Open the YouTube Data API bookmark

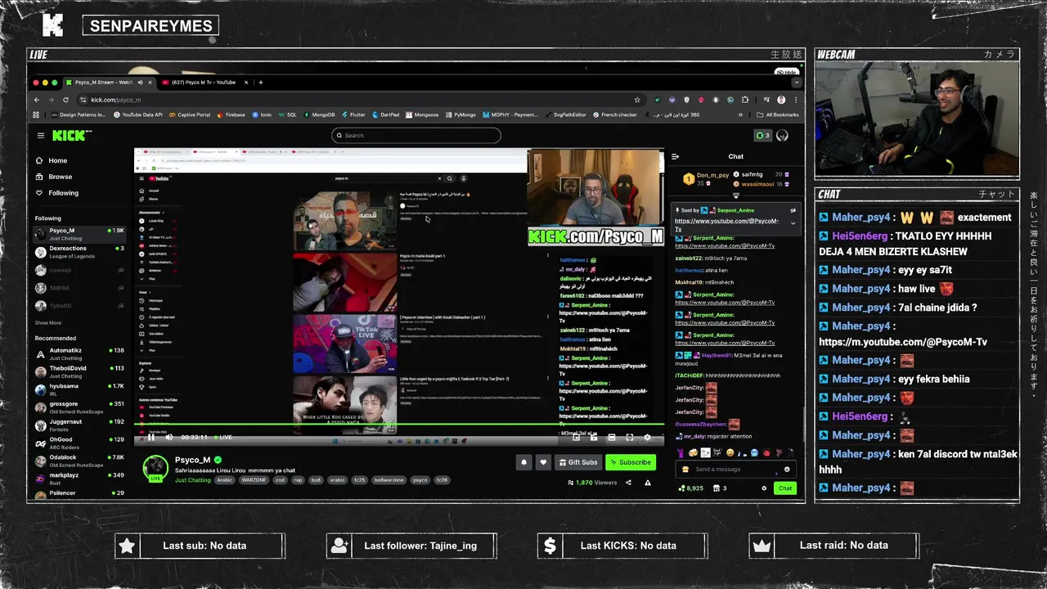click(x=137, y=115)
